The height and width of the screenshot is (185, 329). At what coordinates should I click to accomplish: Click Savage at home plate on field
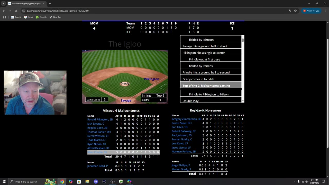tap(126, 100)
